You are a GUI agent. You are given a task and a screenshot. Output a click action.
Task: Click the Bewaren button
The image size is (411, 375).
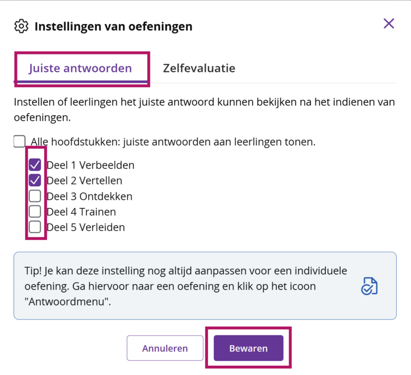pos(248,348)
